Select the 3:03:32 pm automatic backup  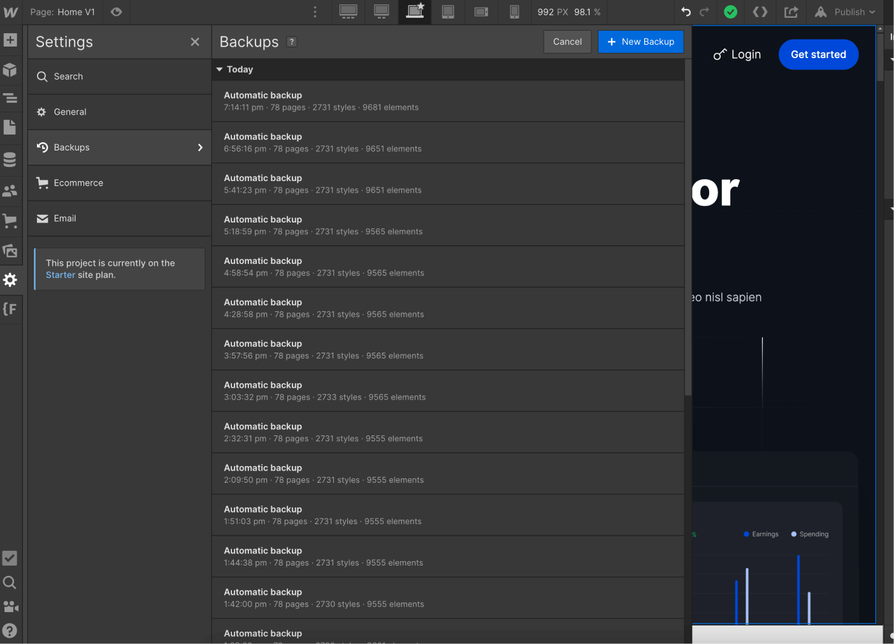tap(448, 392)
